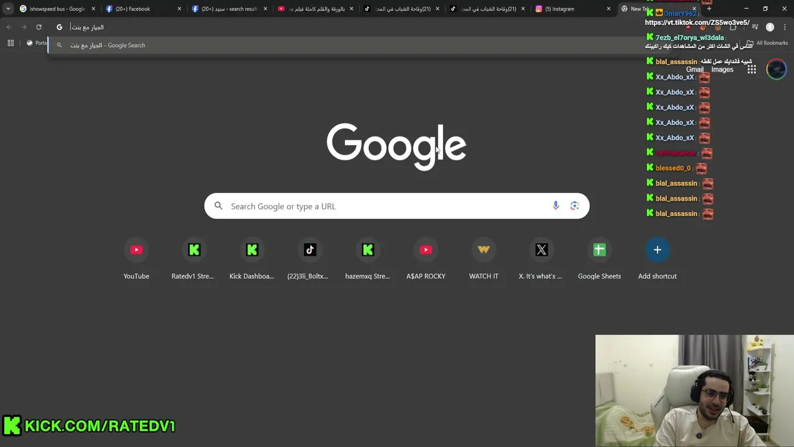Click the browser Back arrow
Image resolution: width=794 pixels, height=447 pixels.
tap(9, 27)
